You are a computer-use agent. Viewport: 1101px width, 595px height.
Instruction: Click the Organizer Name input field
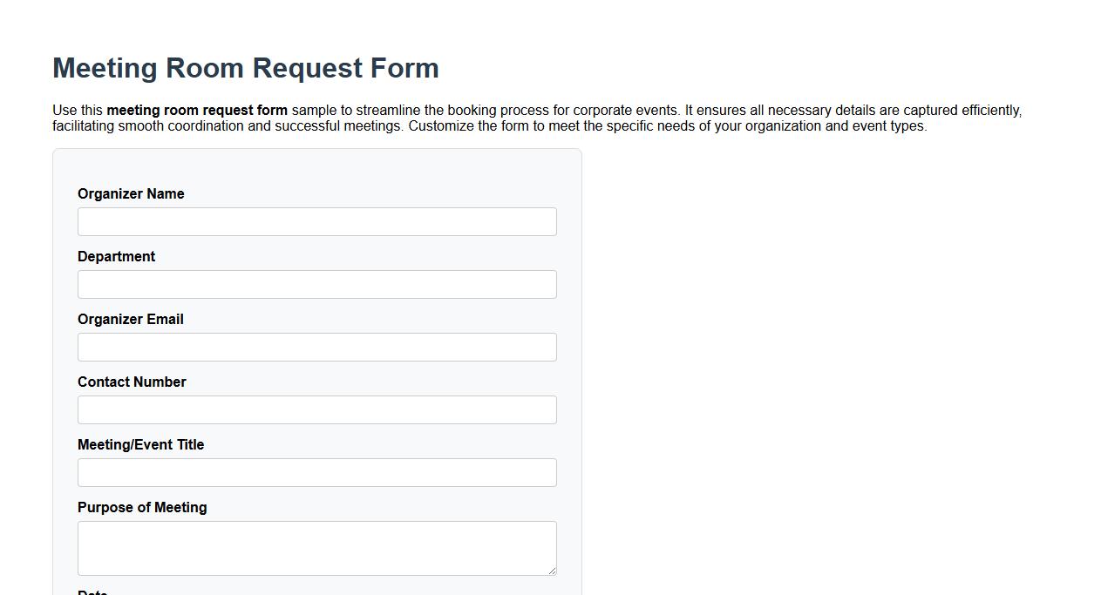pos(316,221)
